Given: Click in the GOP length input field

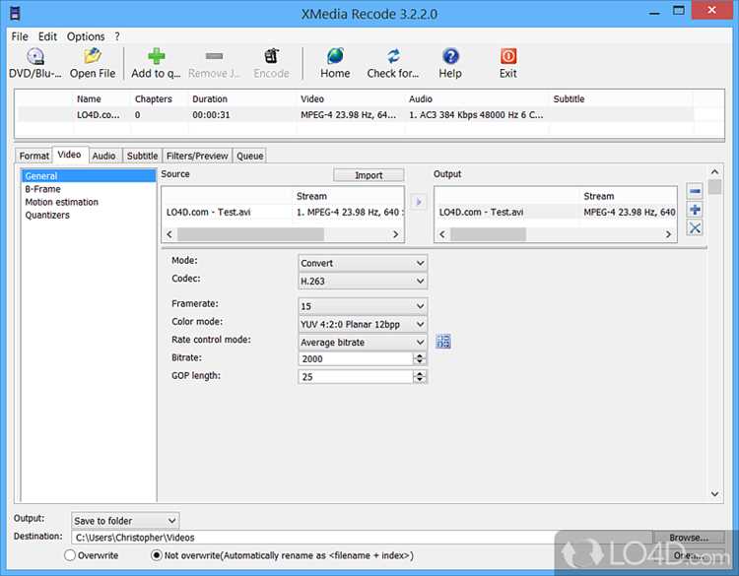Looking at the screenshot, I should [x=356, y=377].
